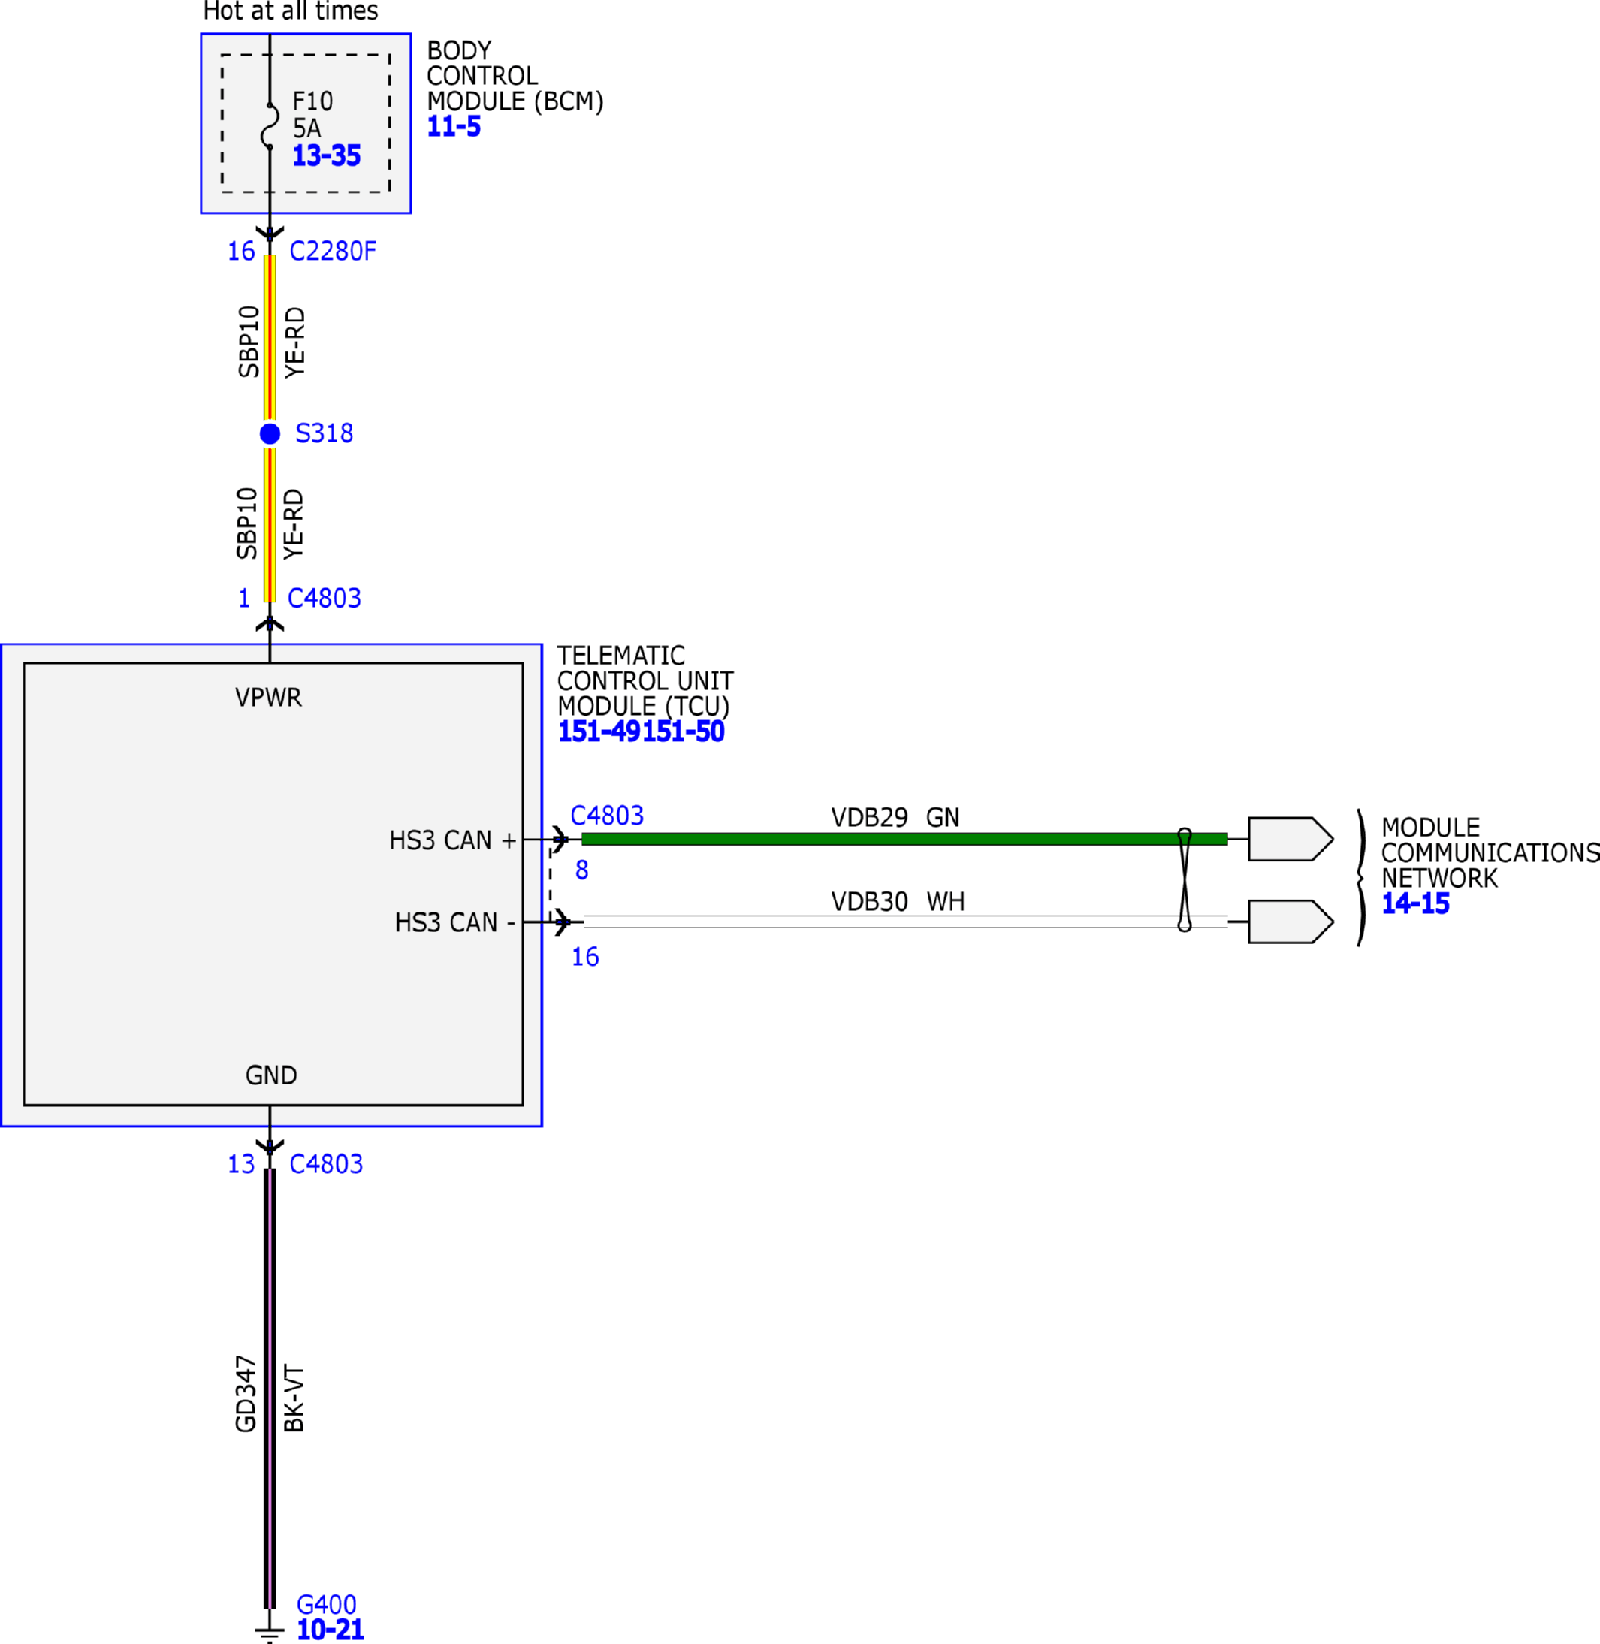The image size is (1600, 1644).
Task: Click the VPWR pin label in TCU
Action: click(x=268, y=698)
